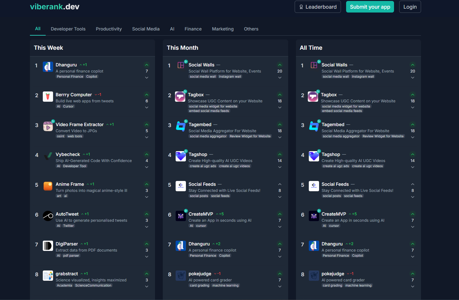The height and width of the screenshot is (300, 459).
Task: Click the AutoTweet app icon
Action: (48, 216)
